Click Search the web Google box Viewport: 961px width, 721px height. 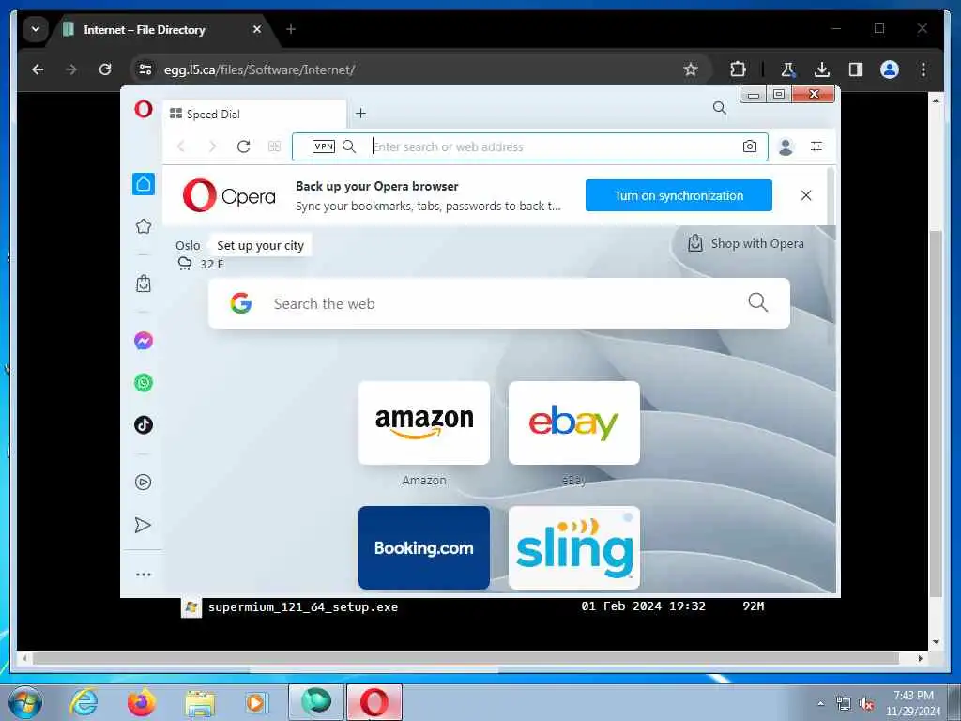(x=499, y=303)
